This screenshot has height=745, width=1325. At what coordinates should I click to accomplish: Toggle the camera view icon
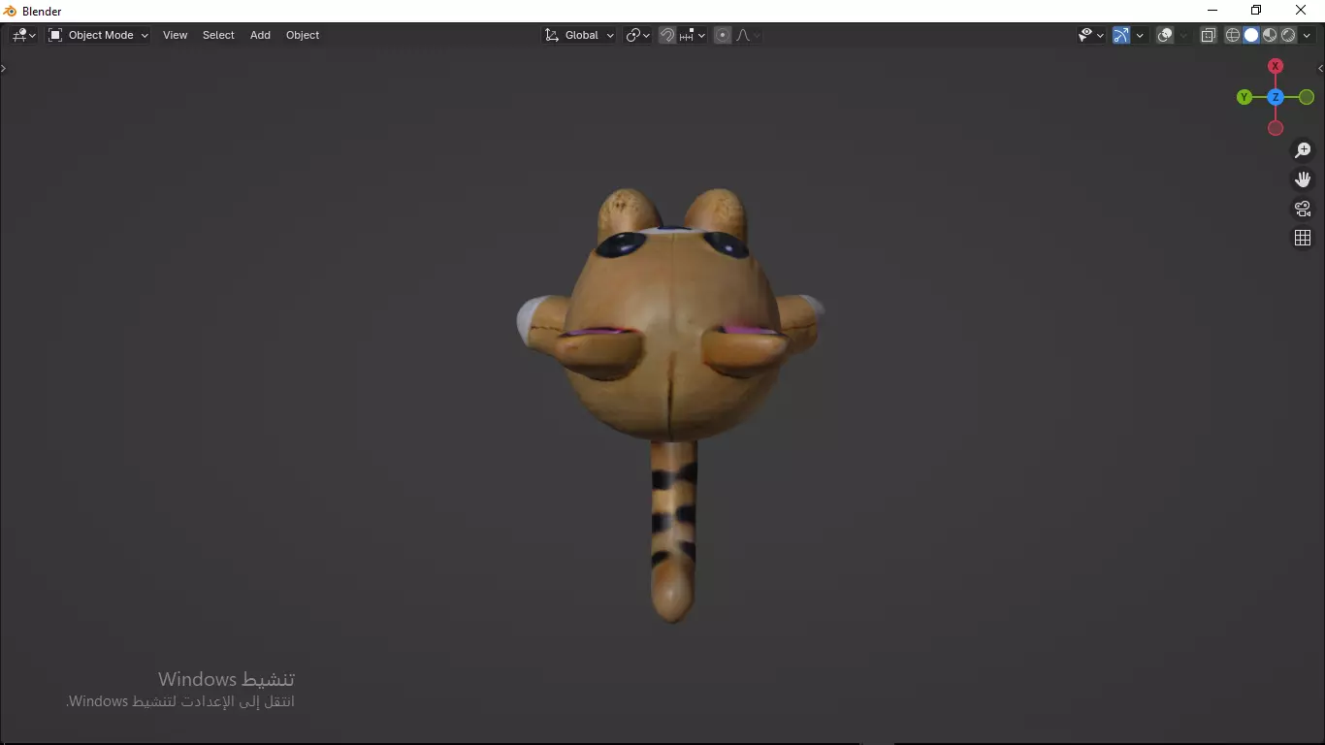(1303, 209)
